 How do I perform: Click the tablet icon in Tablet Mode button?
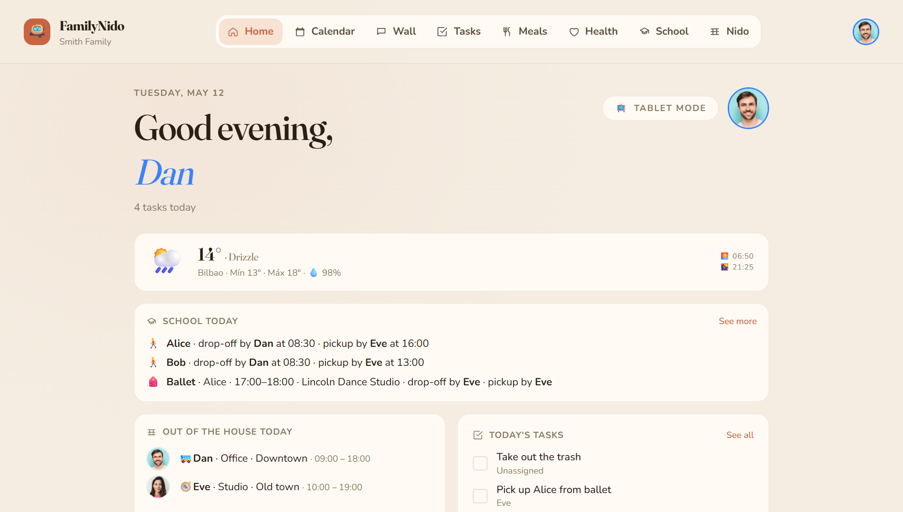pos(621,108)
